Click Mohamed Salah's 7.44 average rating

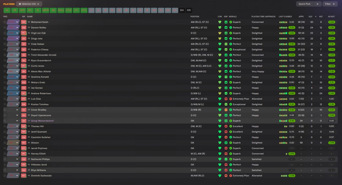[332, 22]
